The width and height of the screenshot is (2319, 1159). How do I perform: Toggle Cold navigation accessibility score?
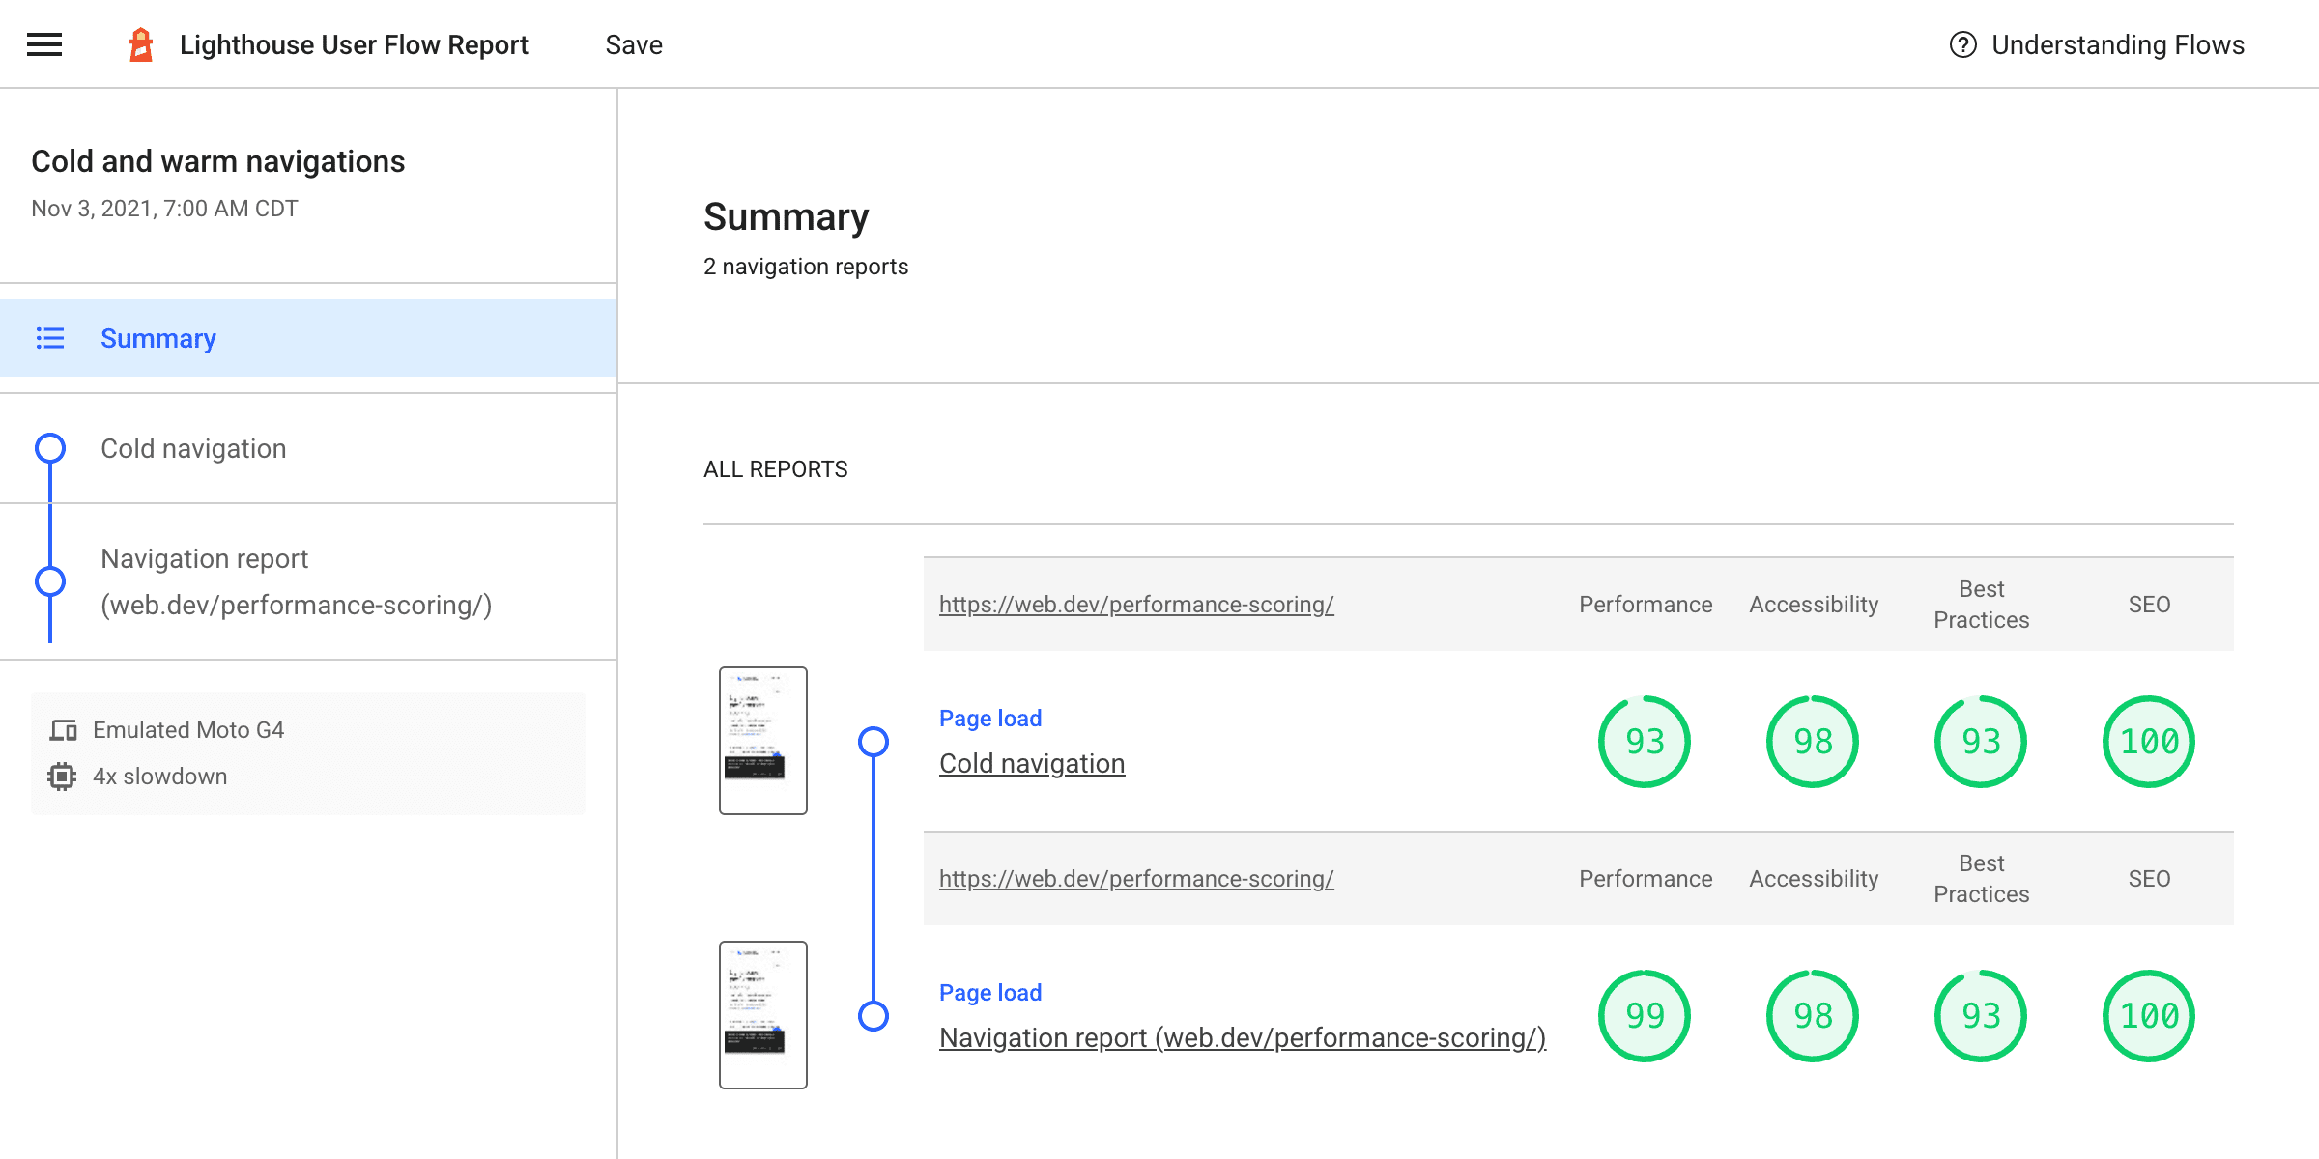click(1812, 741)
